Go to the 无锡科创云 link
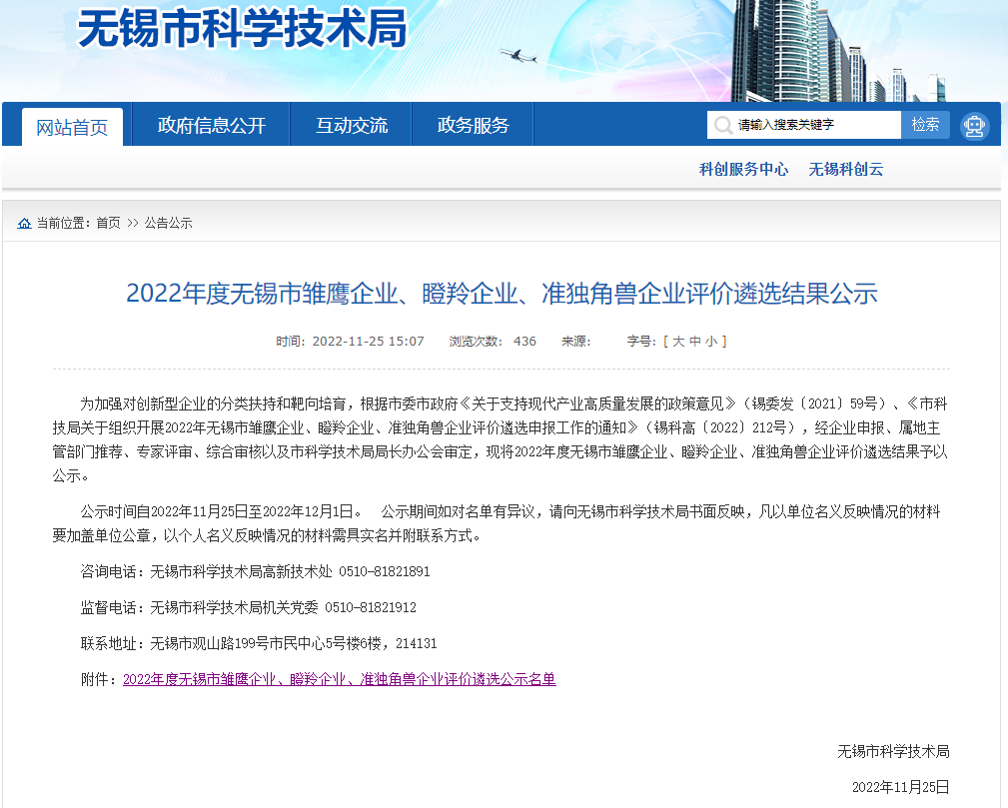The image size is (1008, 808). coord(845,169)
